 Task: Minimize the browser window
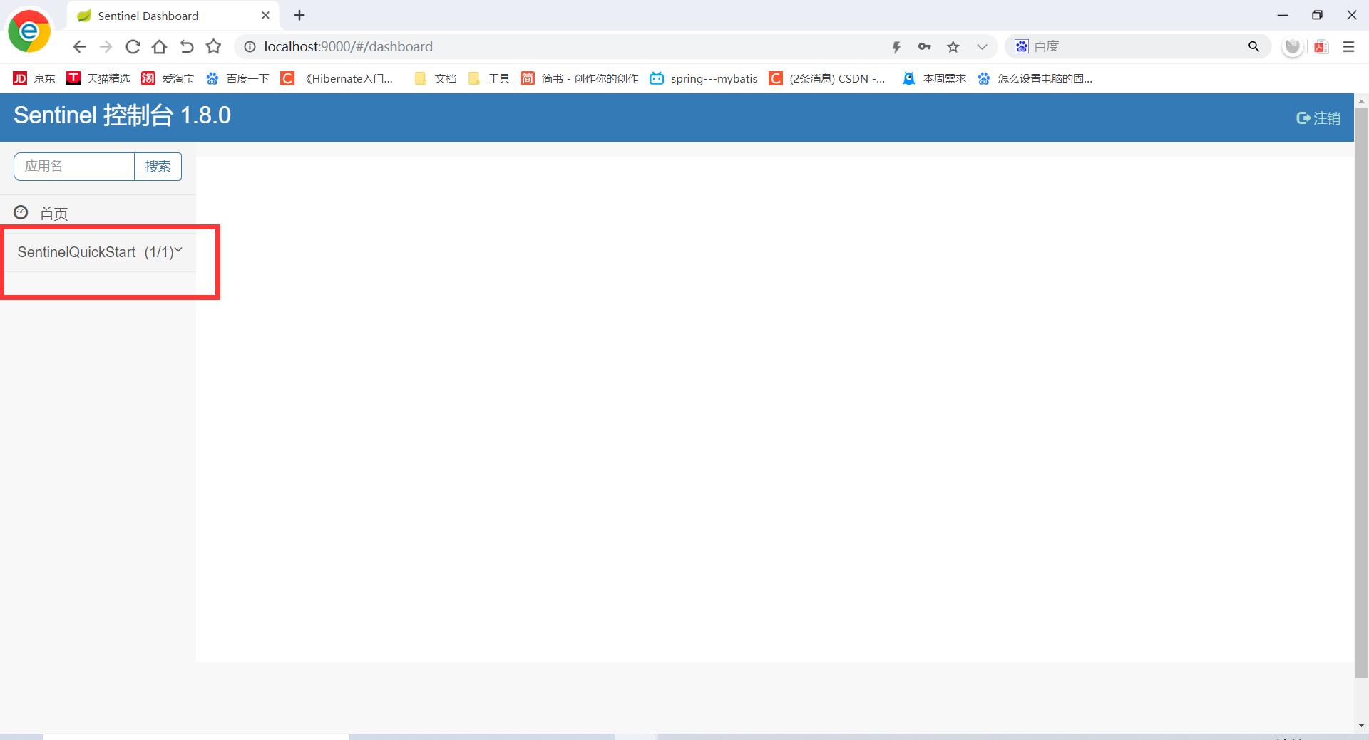tap(1282, 15)
